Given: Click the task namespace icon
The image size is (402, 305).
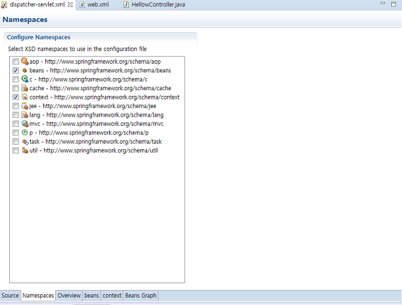Looking at the screenshot, I should click(25, 142).
